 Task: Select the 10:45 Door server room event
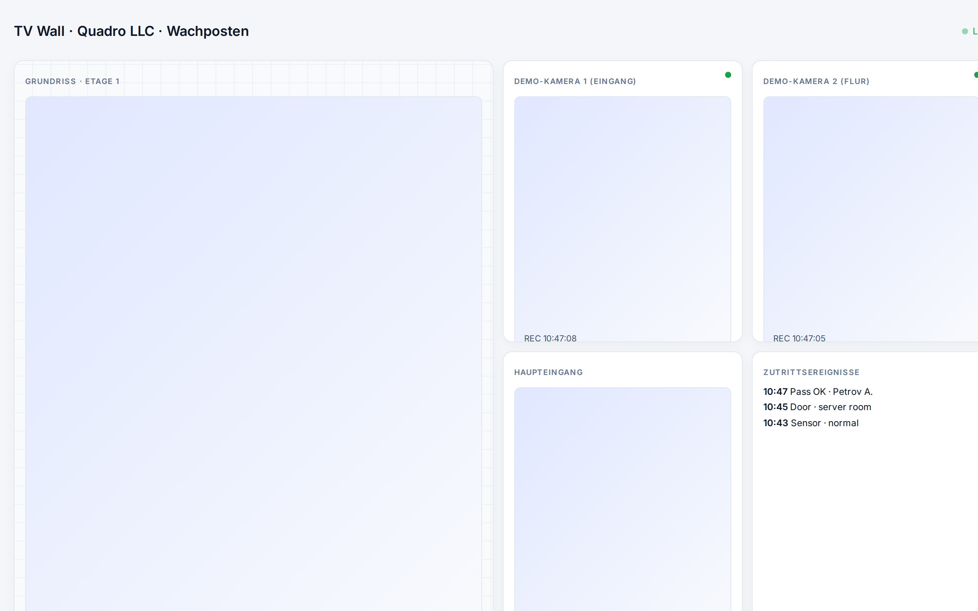(x=817, y=407)
